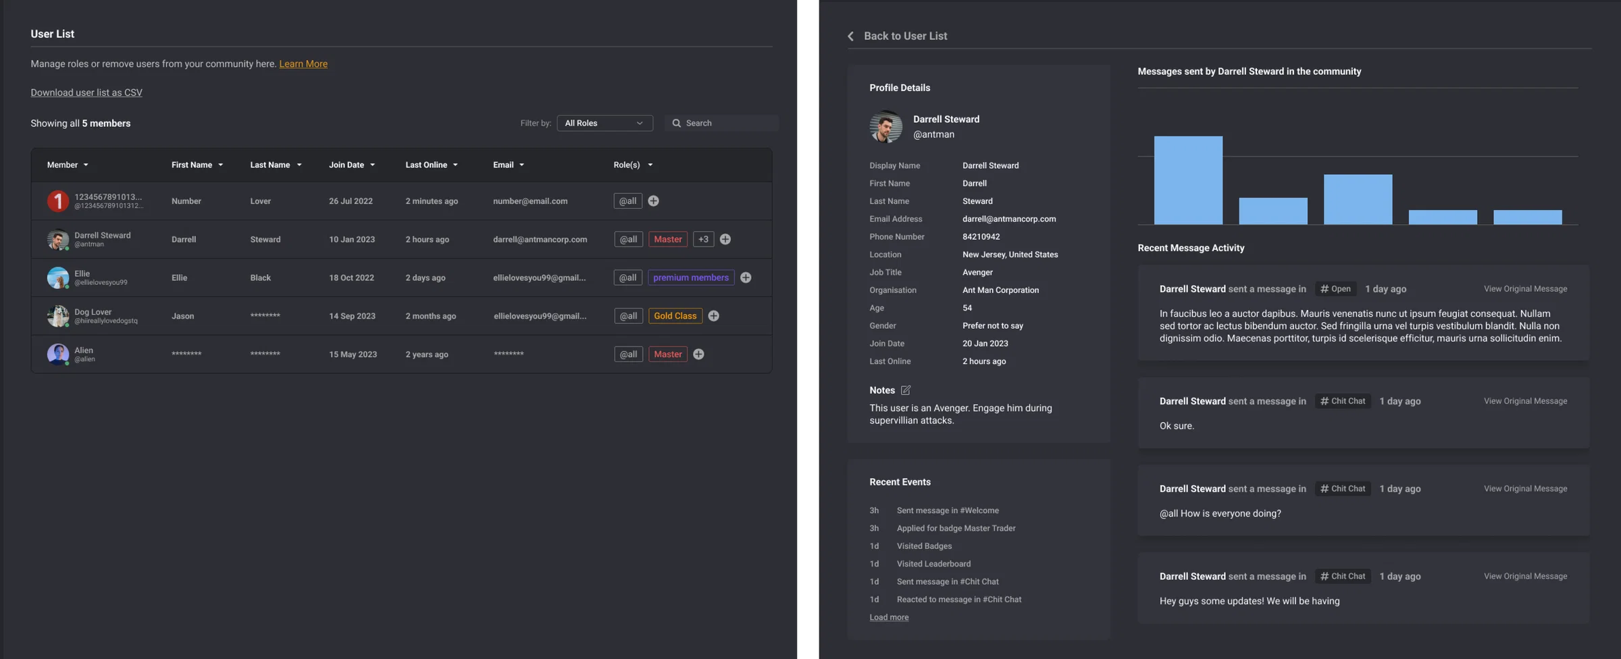Edit the Notes with the pencil icon
Viewport: 1621px width, 659px height.
click(x=906, y=390)
